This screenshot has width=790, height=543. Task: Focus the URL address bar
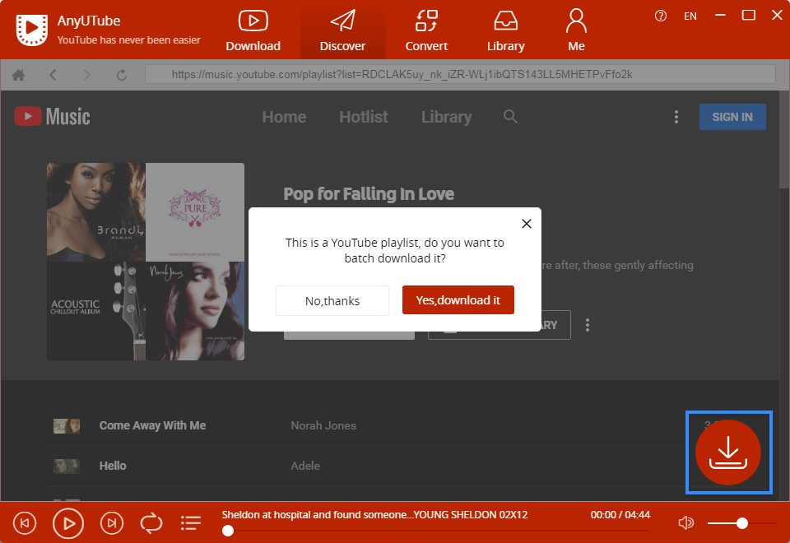point(460,75)
